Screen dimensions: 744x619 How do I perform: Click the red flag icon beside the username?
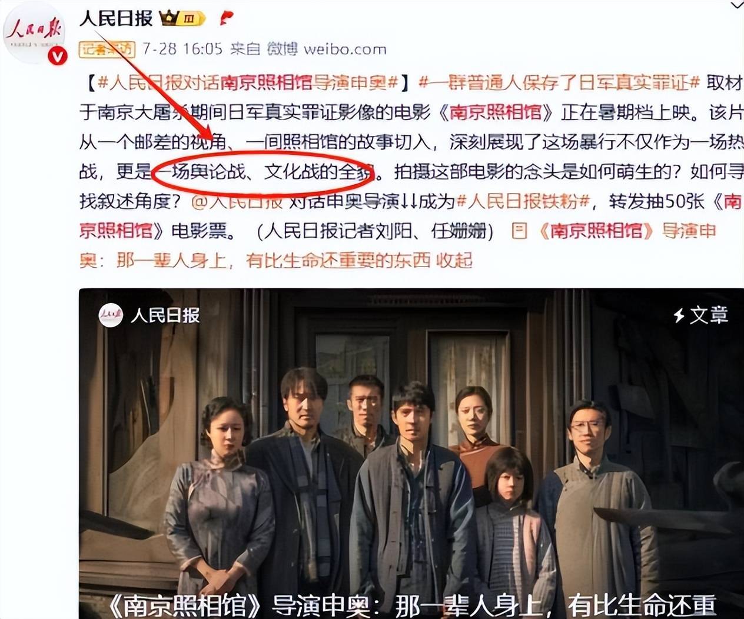pos(225,18)
